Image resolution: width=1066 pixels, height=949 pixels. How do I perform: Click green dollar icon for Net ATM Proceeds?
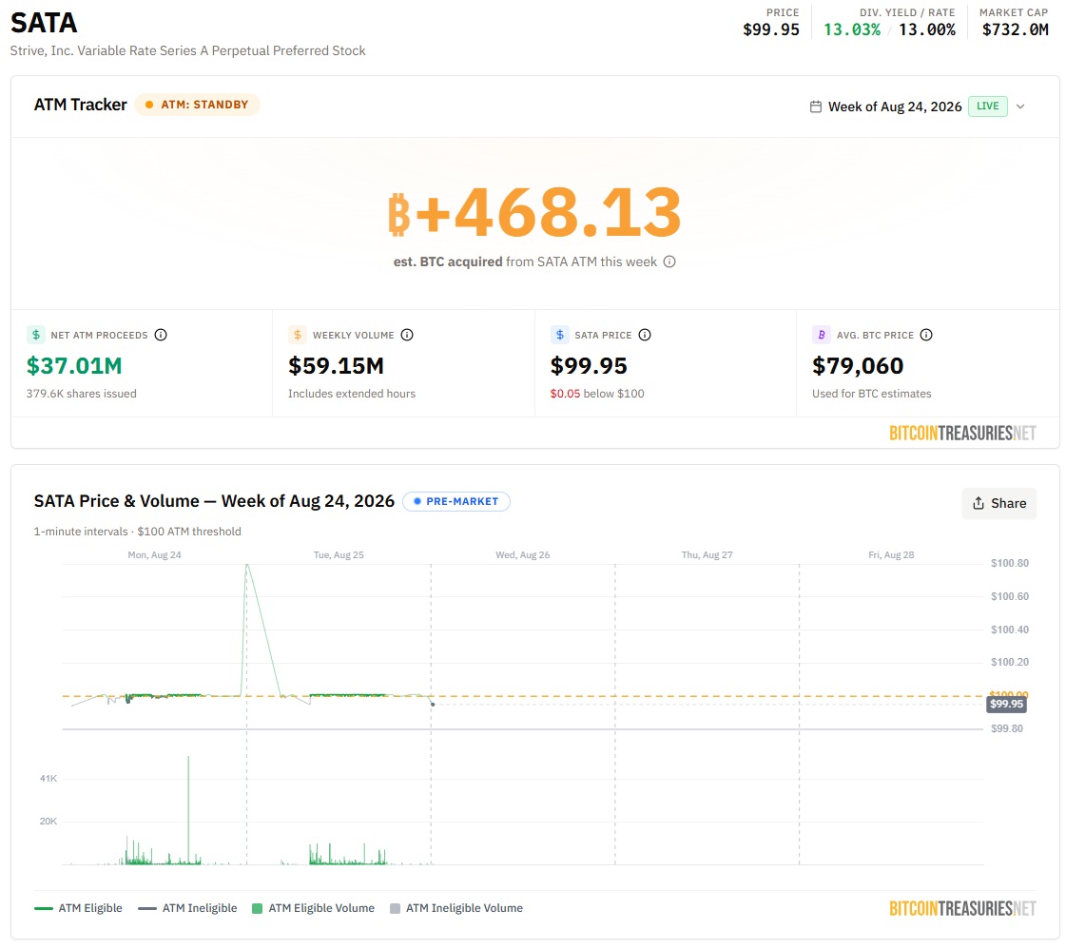pos(36,335)
